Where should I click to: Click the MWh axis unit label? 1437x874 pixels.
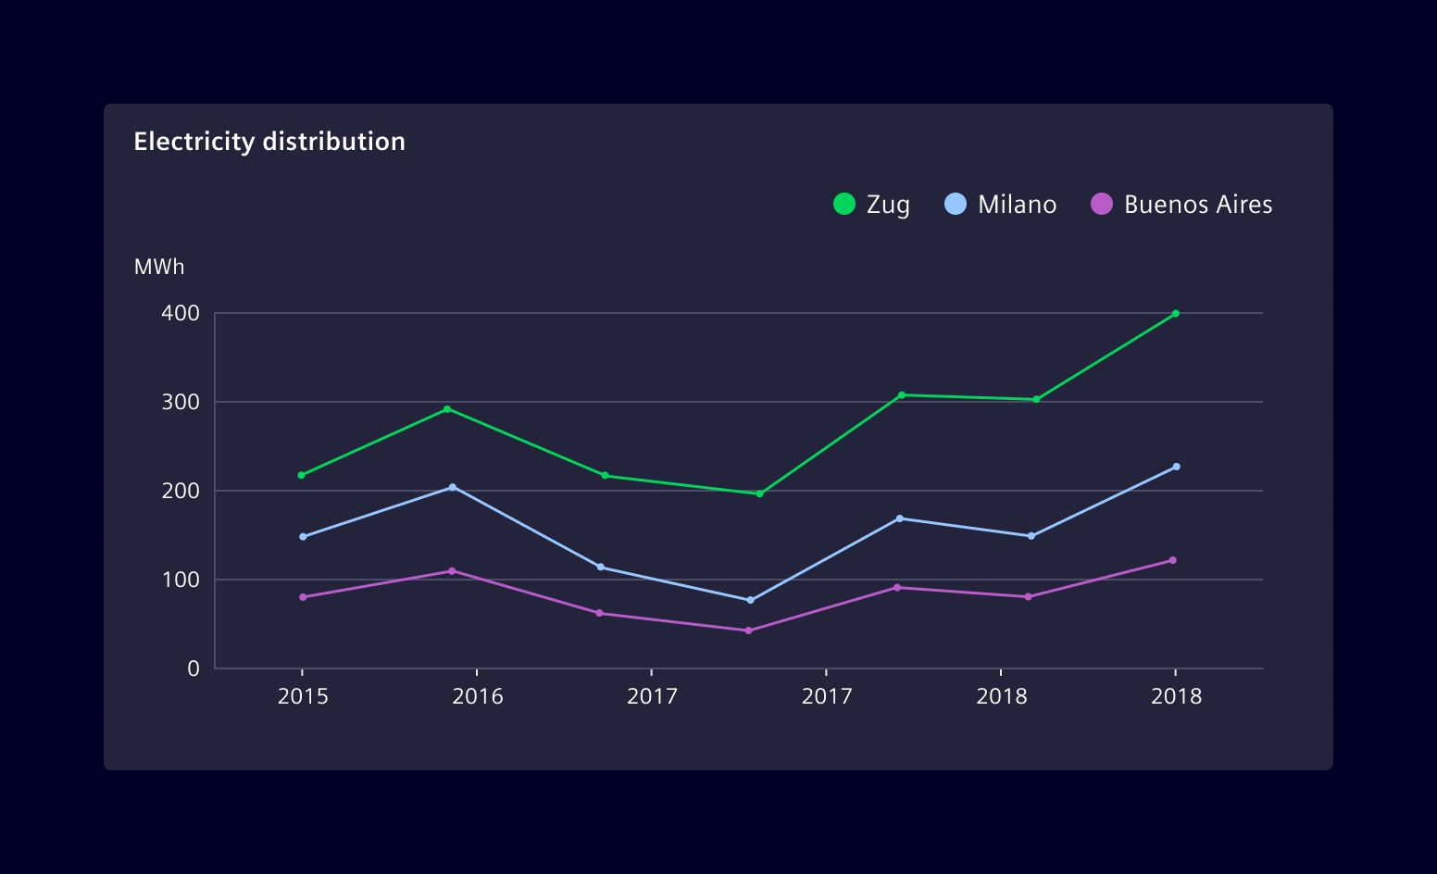click(159, 267)
